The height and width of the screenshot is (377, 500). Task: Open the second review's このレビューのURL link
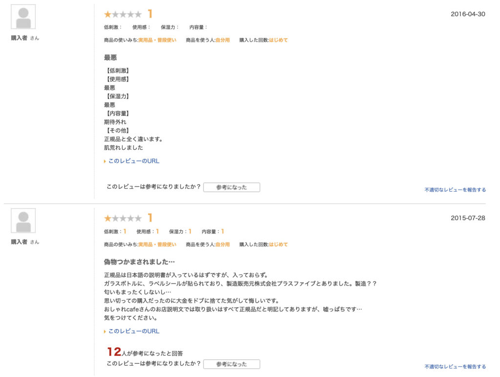pyautogui.click(x=134, y=332)
